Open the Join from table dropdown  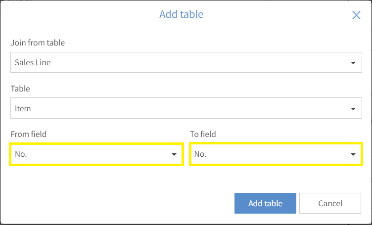pos(186,62)
